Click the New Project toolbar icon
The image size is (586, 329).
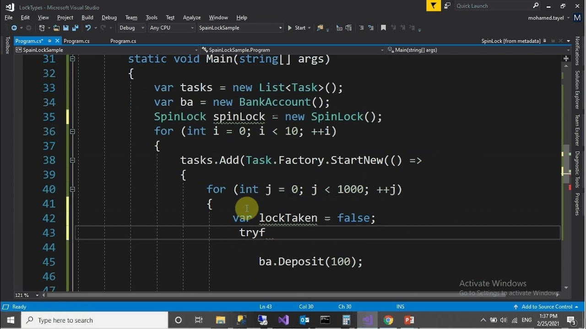(x=42, y=28)
